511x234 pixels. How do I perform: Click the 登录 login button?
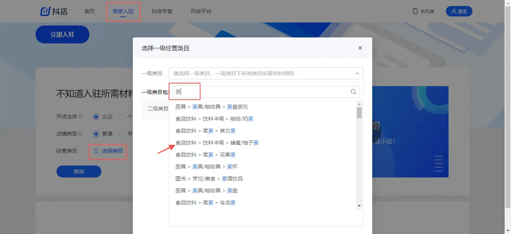[459, 11]
